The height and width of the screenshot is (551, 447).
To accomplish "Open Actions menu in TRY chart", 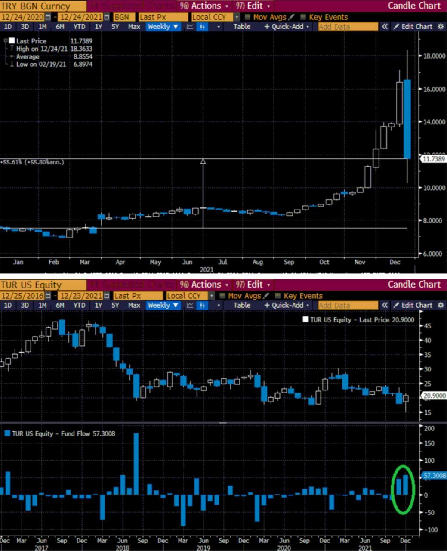I will click(x=205, y=6).
